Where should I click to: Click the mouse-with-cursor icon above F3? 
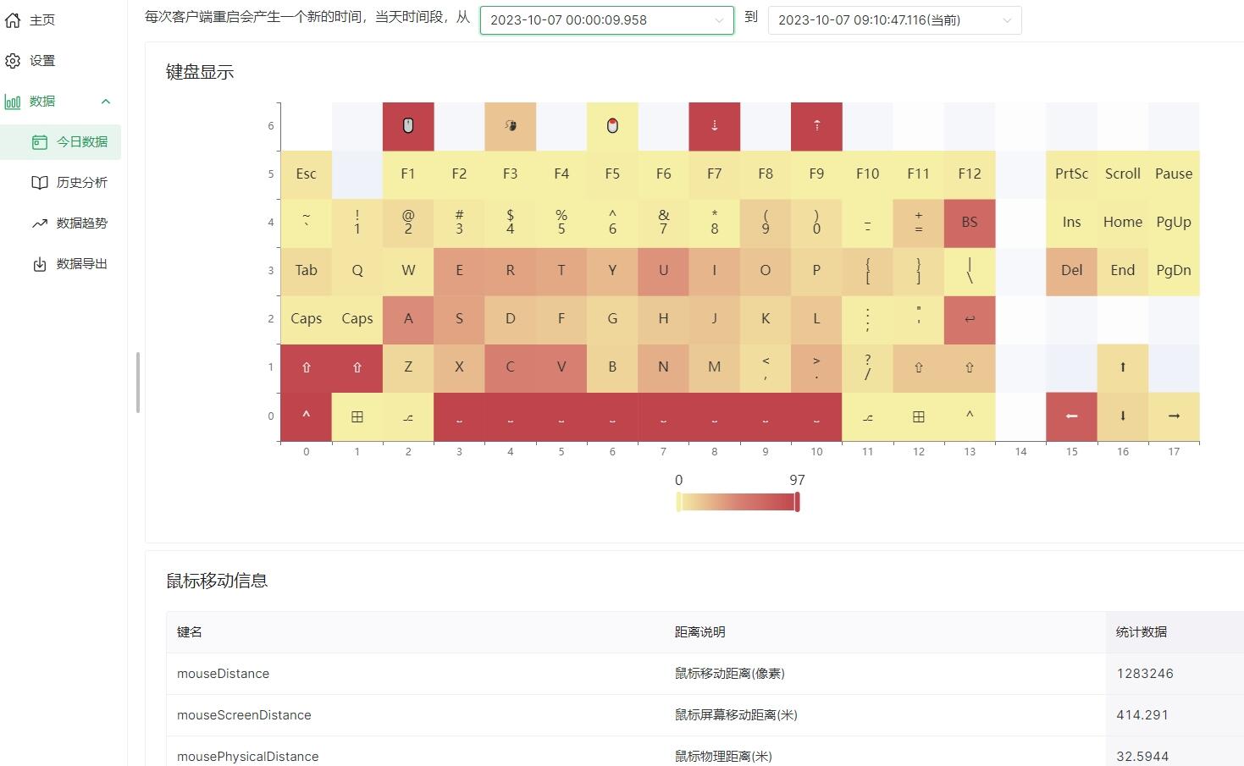[510, 126]
